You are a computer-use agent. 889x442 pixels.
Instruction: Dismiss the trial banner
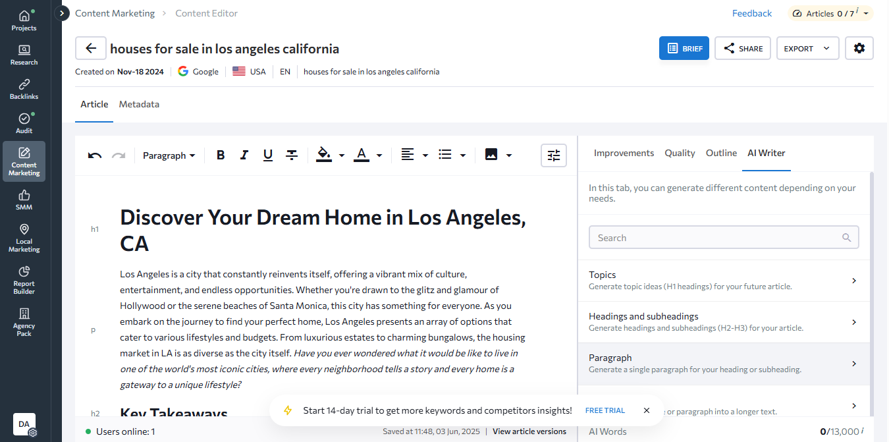[x=647, y=410]
